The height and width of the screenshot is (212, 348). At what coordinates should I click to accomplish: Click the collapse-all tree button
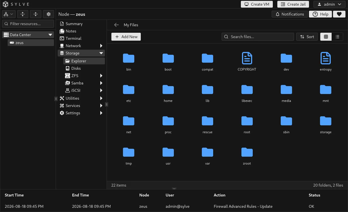click(36, 14)
